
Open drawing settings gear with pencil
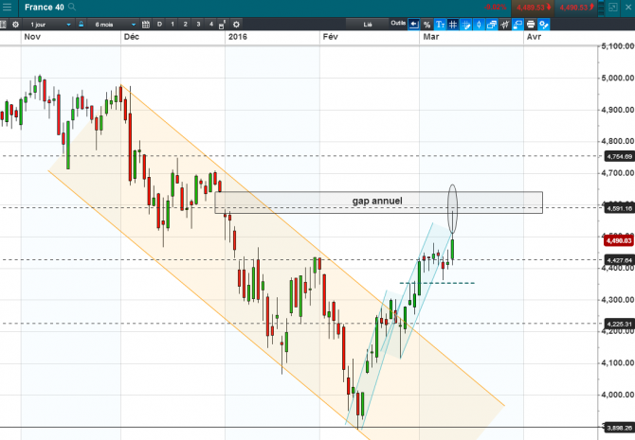544,25
